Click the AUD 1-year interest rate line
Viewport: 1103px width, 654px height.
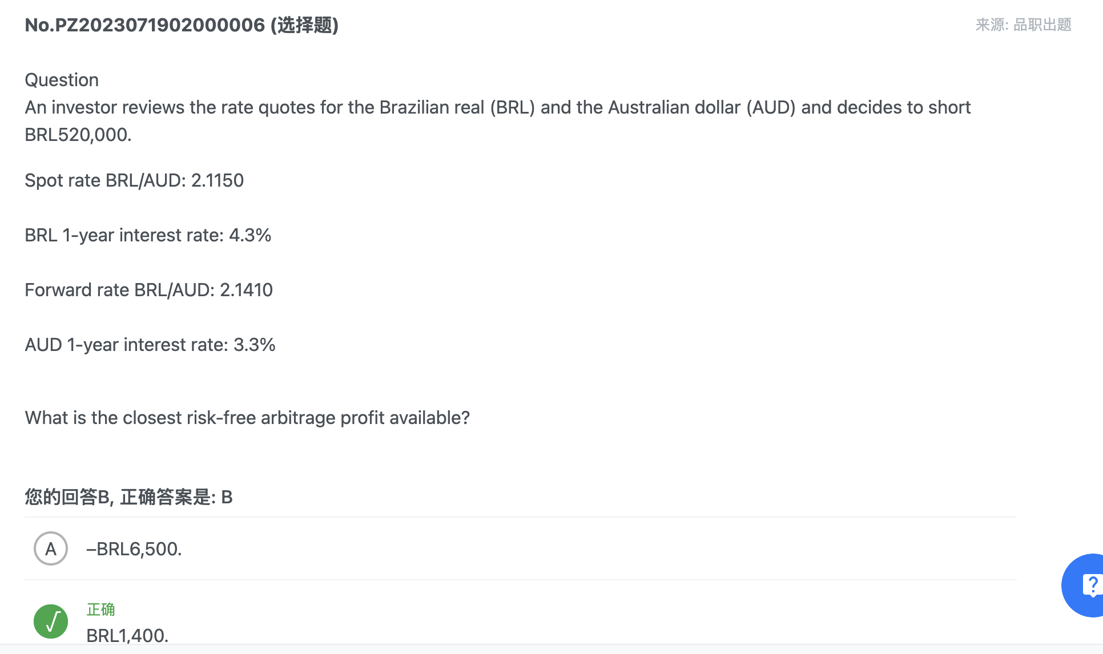tap(150, 345)
